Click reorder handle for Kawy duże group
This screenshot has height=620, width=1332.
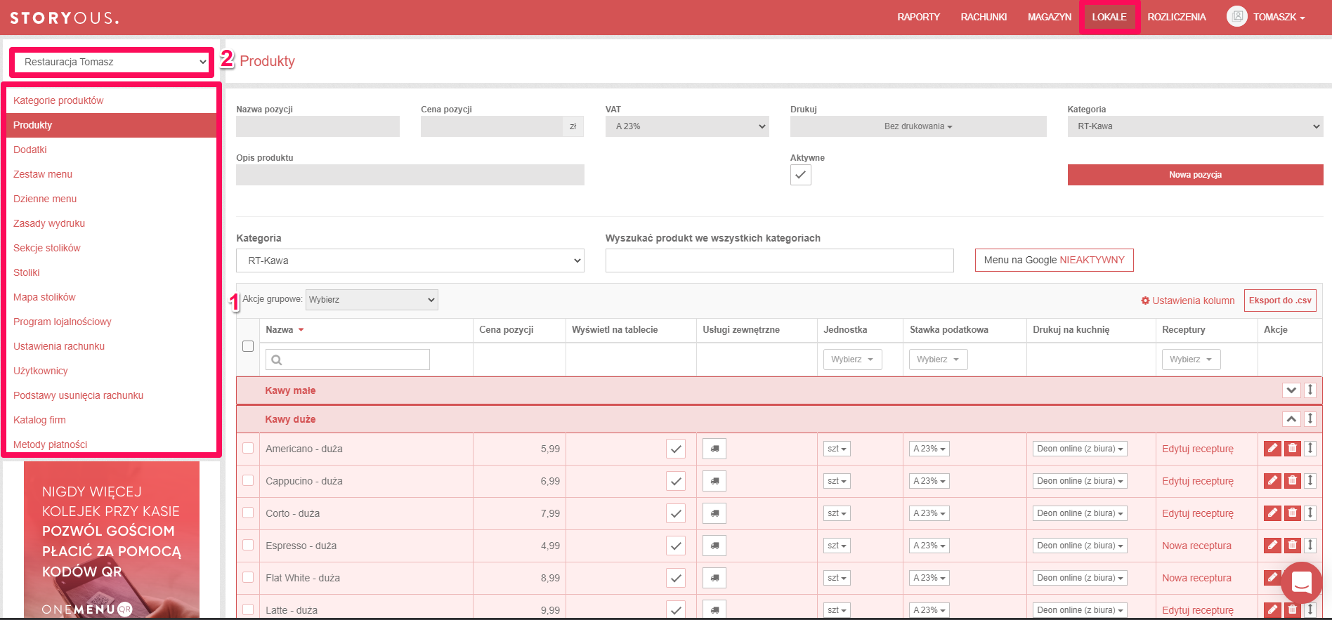[1310, 418]
